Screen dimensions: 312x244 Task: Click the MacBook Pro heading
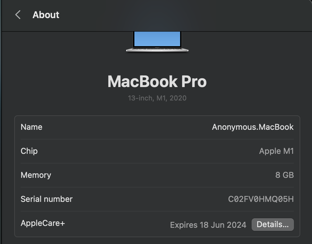pyautogui.click(x=157, y=82)
